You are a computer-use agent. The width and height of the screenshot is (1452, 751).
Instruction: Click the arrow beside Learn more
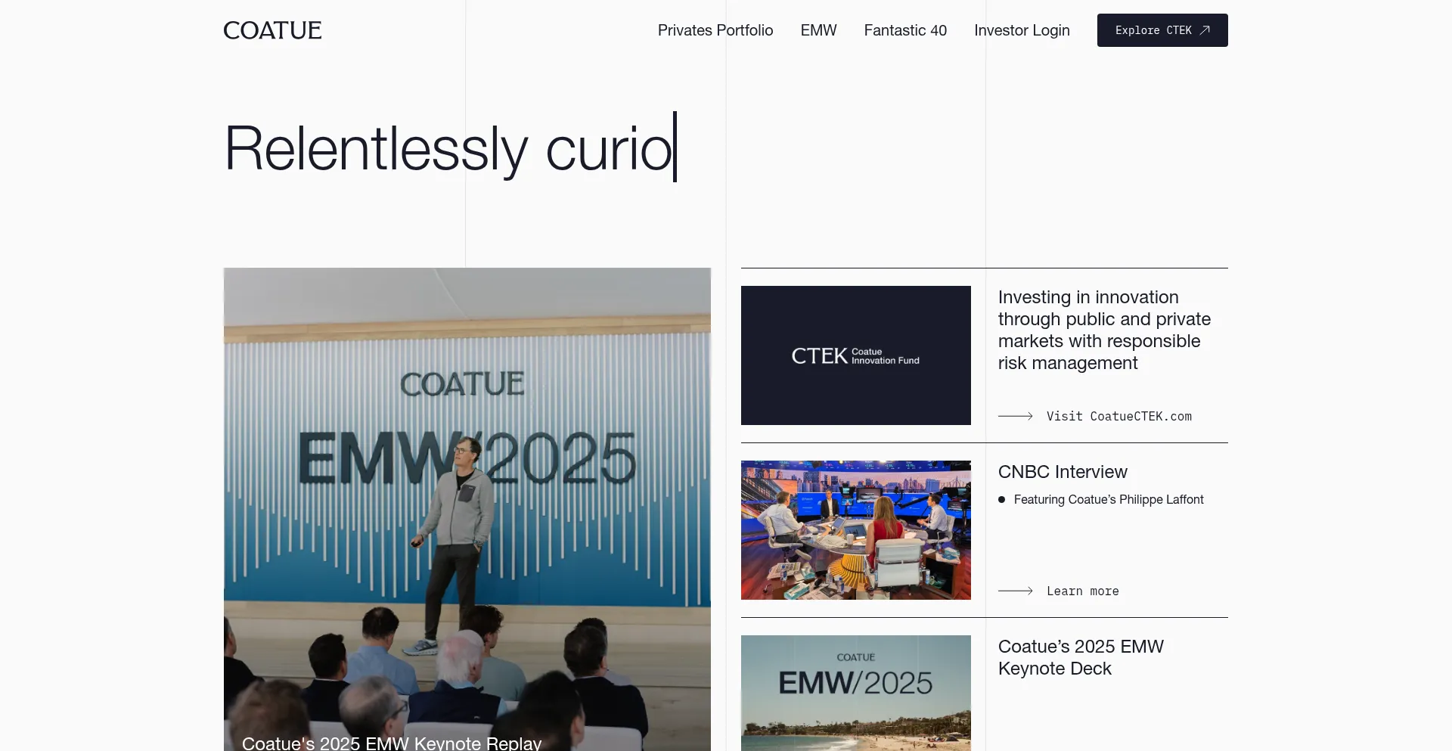(x=1015, y=591)
